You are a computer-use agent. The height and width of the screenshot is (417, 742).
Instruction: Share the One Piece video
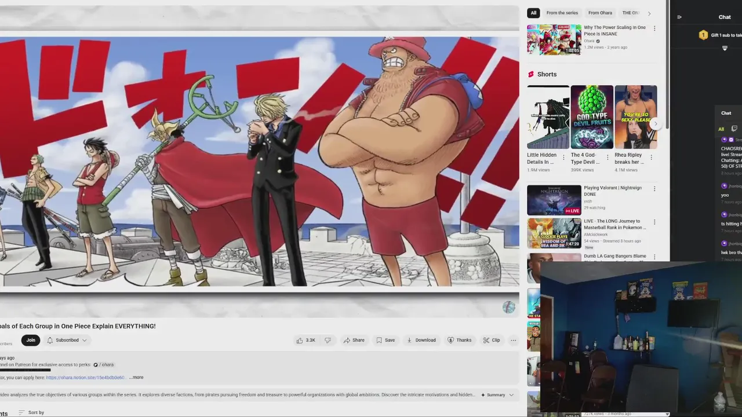[x=354, y=340]
